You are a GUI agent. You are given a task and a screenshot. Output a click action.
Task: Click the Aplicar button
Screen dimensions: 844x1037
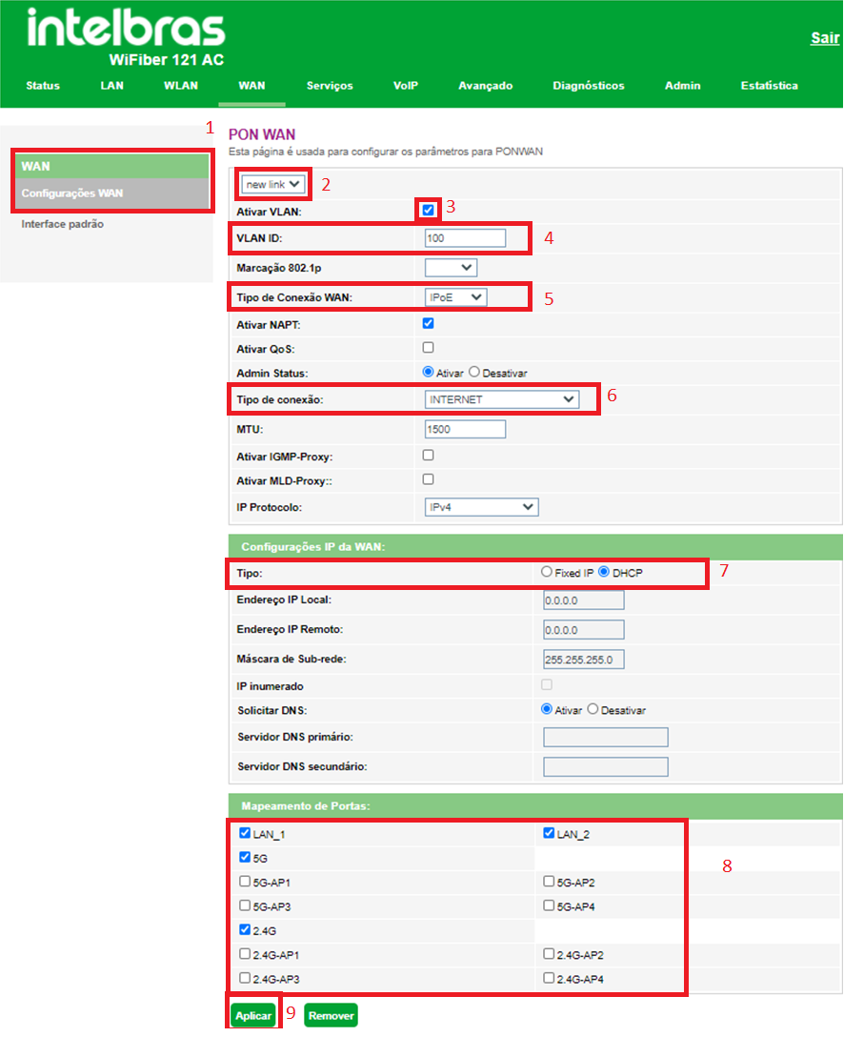(253, 1015)
